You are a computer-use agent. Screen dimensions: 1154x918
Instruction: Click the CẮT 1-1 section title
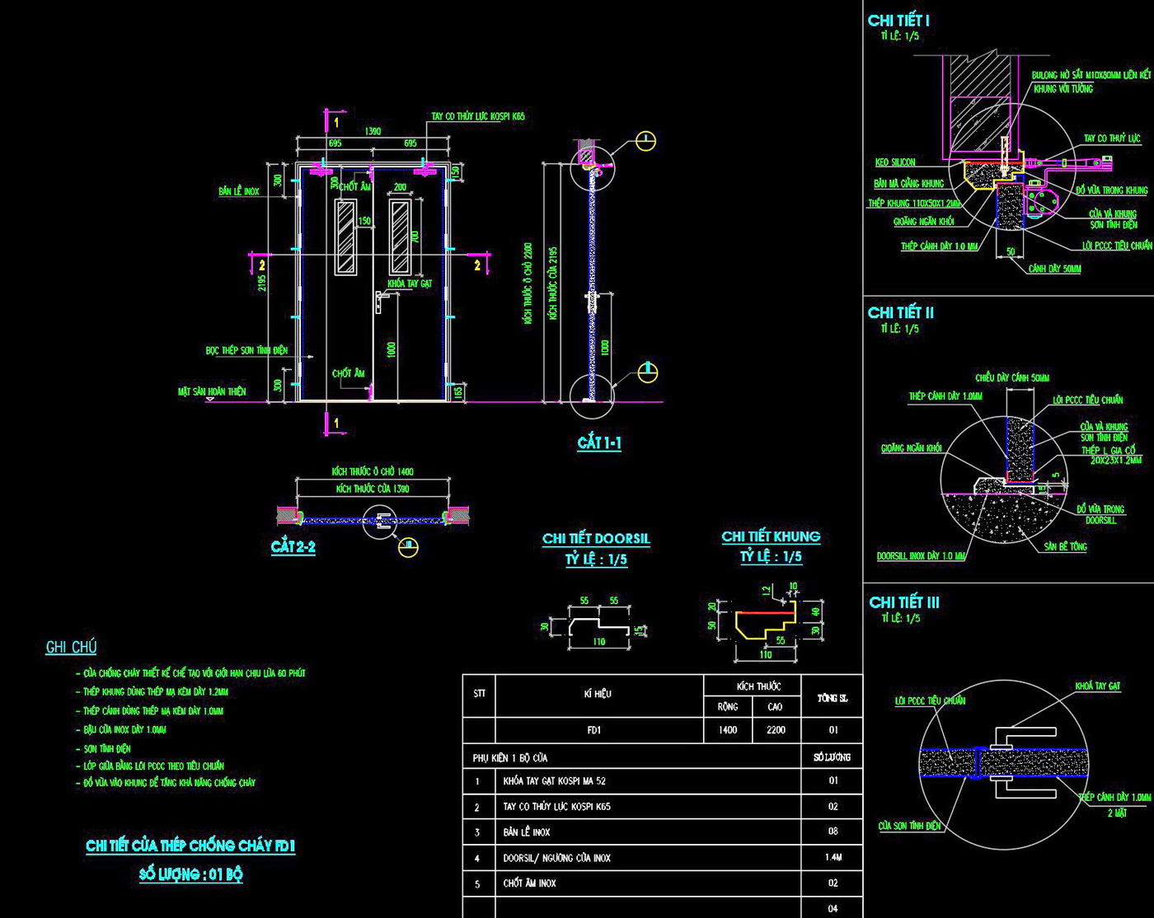coord(599,443)
